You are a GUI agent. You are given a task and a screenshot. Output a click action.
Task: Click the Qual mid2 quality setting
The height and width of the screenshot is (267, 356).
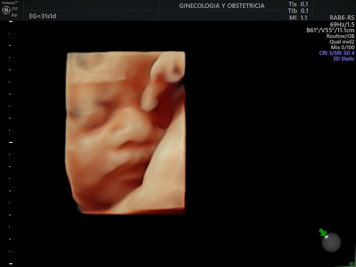342,42
